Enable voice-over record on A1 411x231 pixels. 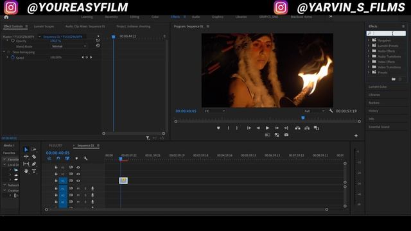click(92, 188)
